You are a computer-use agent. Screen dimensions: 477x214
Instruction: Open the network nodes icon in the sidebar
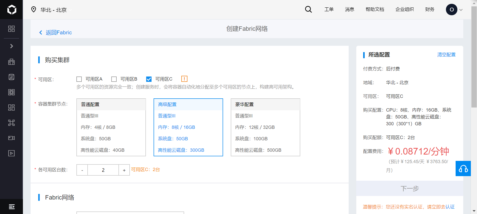[11, 123]
